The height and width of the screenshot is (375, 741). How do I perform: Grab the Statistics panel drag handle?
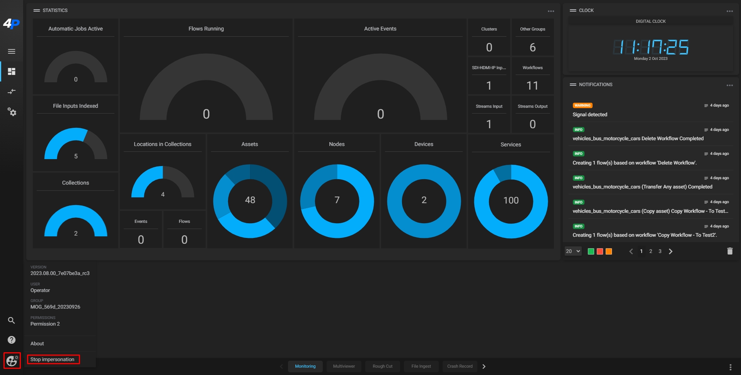click(37, 10)
